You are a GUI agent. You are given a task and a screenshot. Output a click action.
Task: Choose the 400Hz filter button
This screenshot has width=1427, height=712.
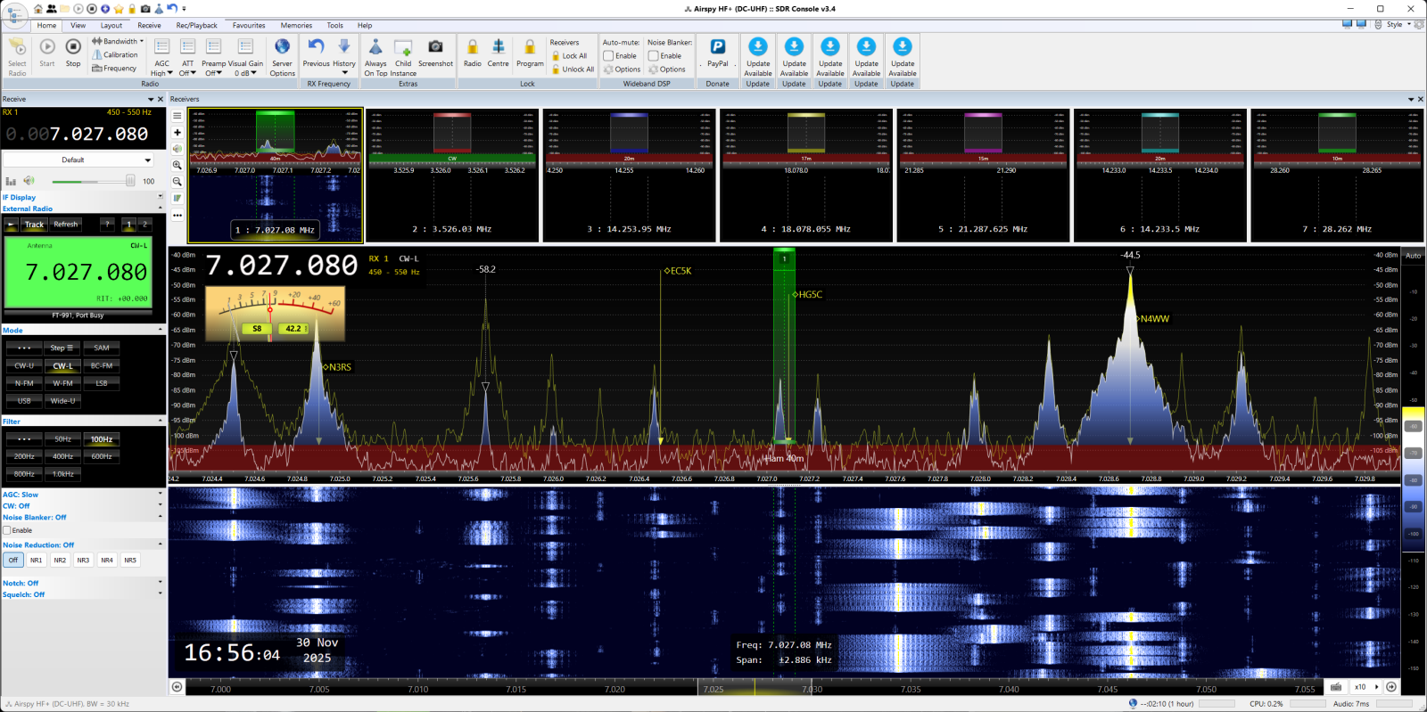(x=62, y=456)
